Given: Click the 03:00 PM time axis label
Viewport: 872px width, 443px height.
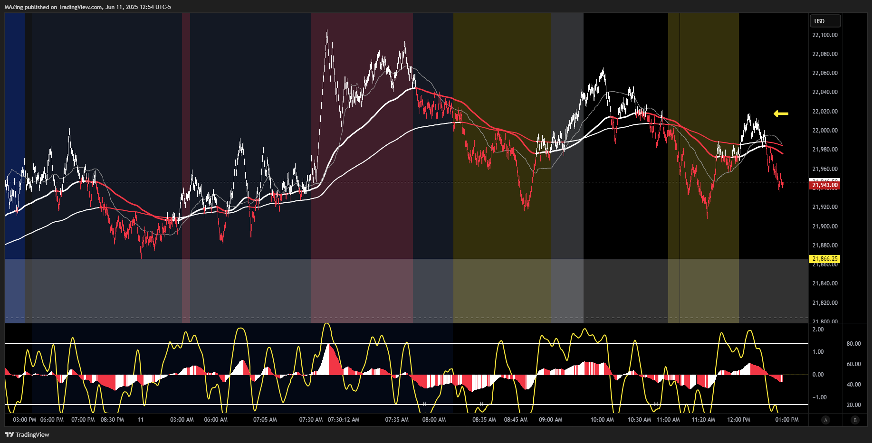Looking at the screenshot, I should click(x=25, y=420).
